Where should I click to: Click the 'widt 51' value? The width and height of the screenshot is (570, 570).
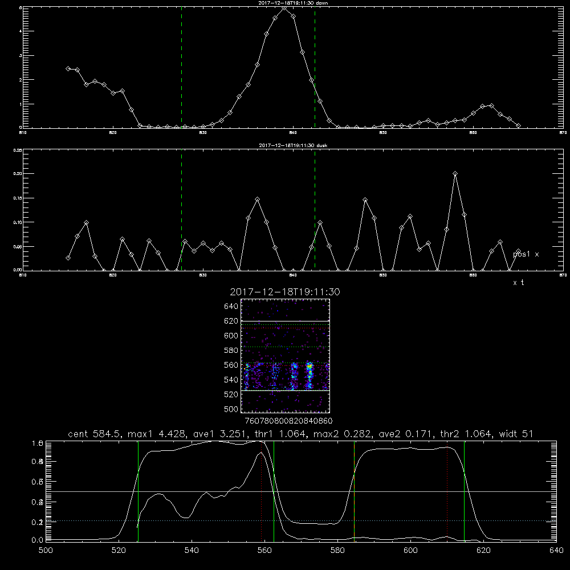516,434
